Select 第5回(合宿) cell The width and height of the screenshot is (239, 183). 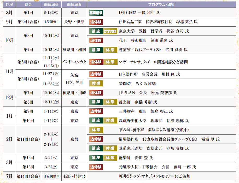28,62
